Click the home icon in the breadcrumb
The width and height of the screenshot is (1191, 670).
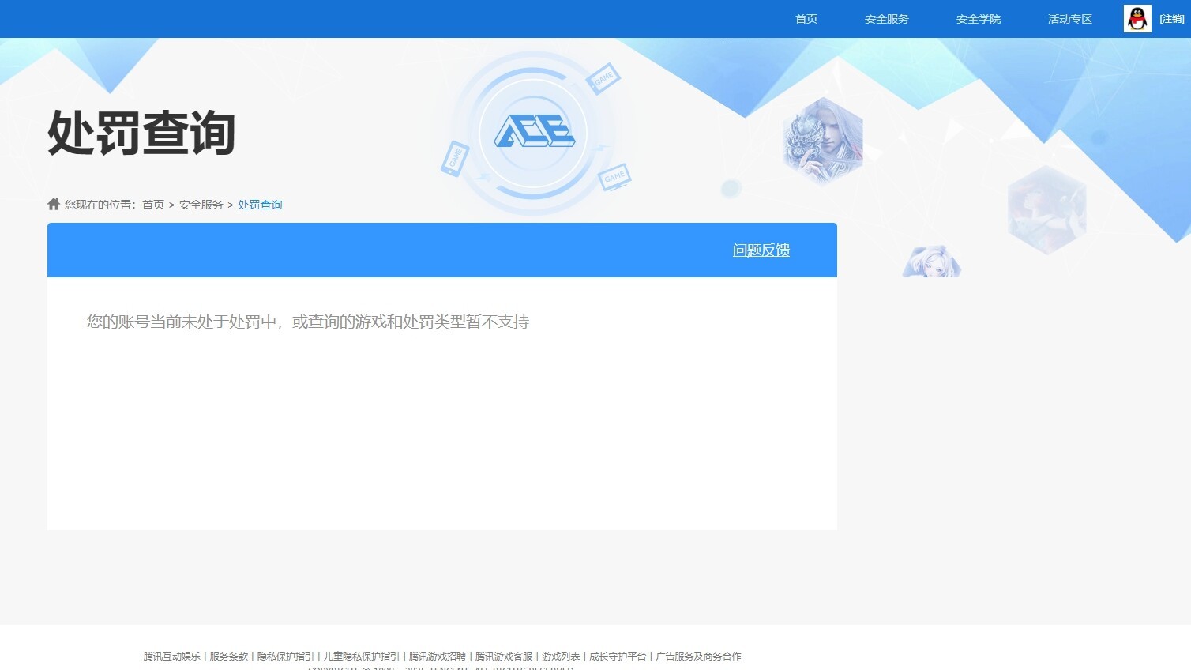[54, 205]
